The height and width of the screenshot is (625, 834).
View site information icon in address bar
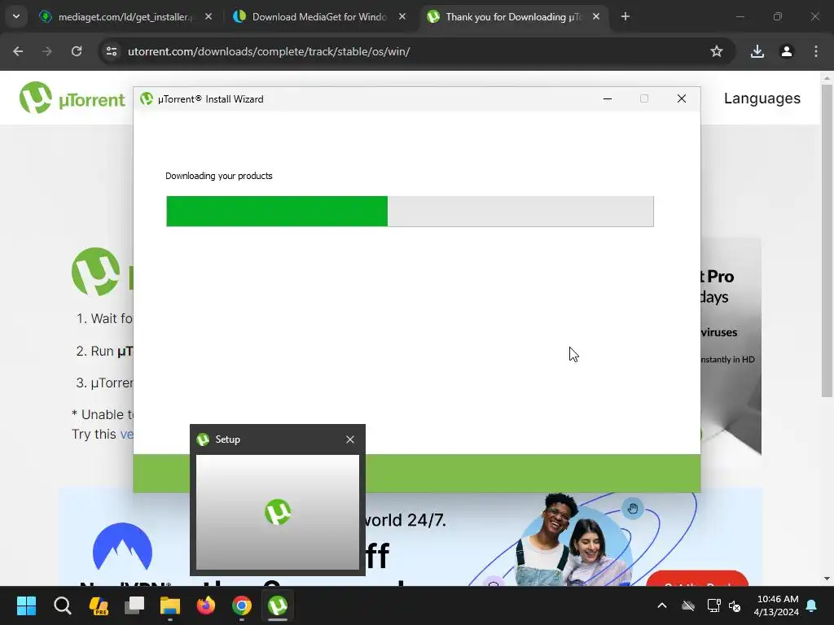112,51
